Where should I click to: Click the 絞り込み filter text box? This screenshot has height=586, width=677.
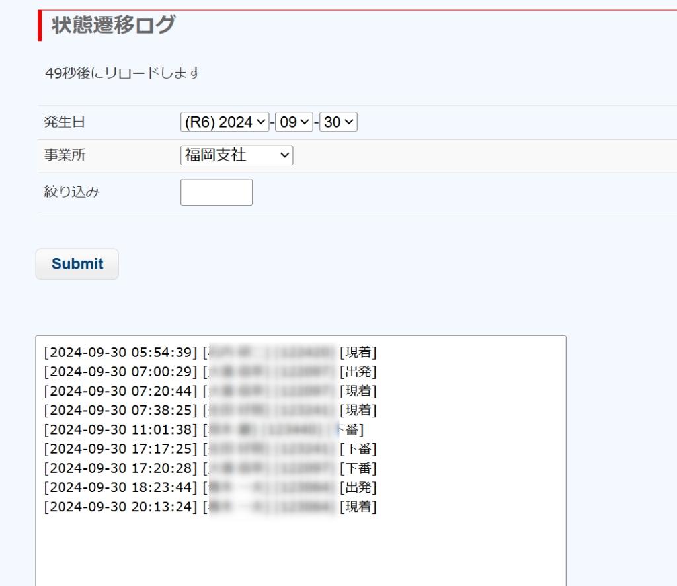tap(216, 192)
